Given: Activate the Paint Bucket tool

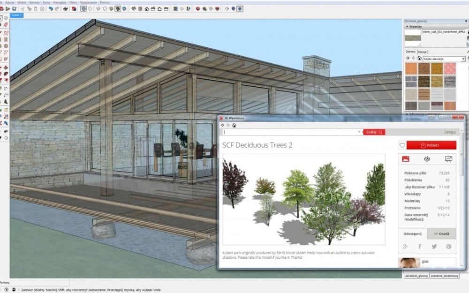Looking at the screenshot, I should coord(2,23).
